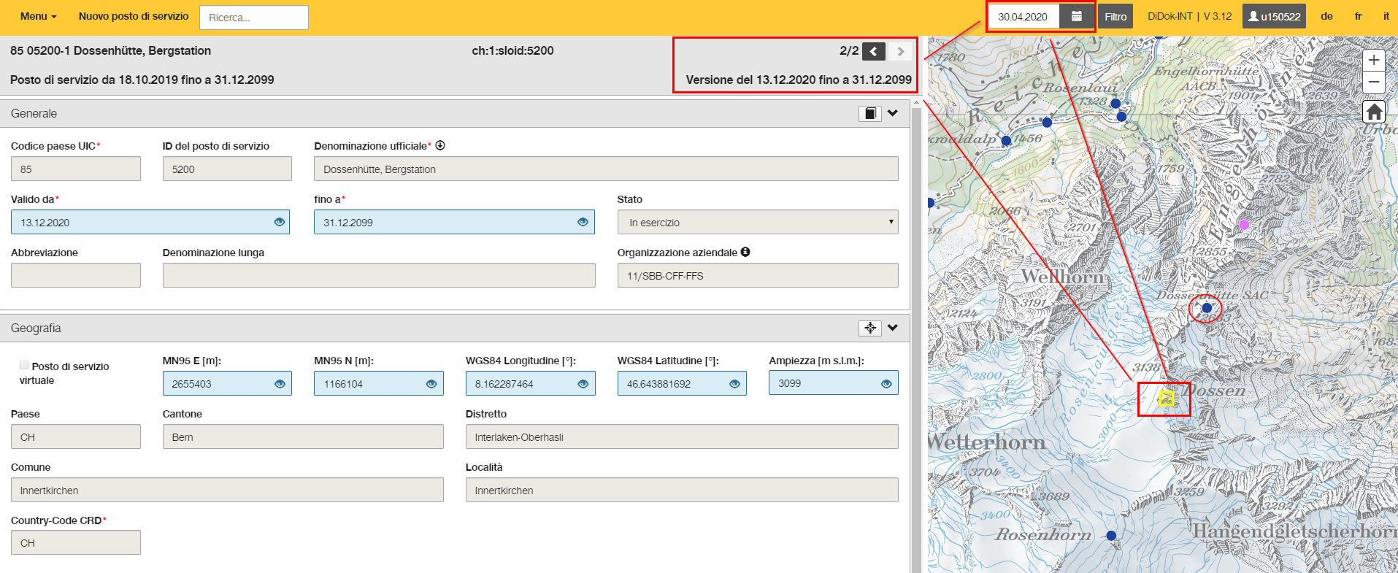This screenshot has width=1398, height=573.
Task: Collapse the Generale section chevron
Action: click(893, 113)
